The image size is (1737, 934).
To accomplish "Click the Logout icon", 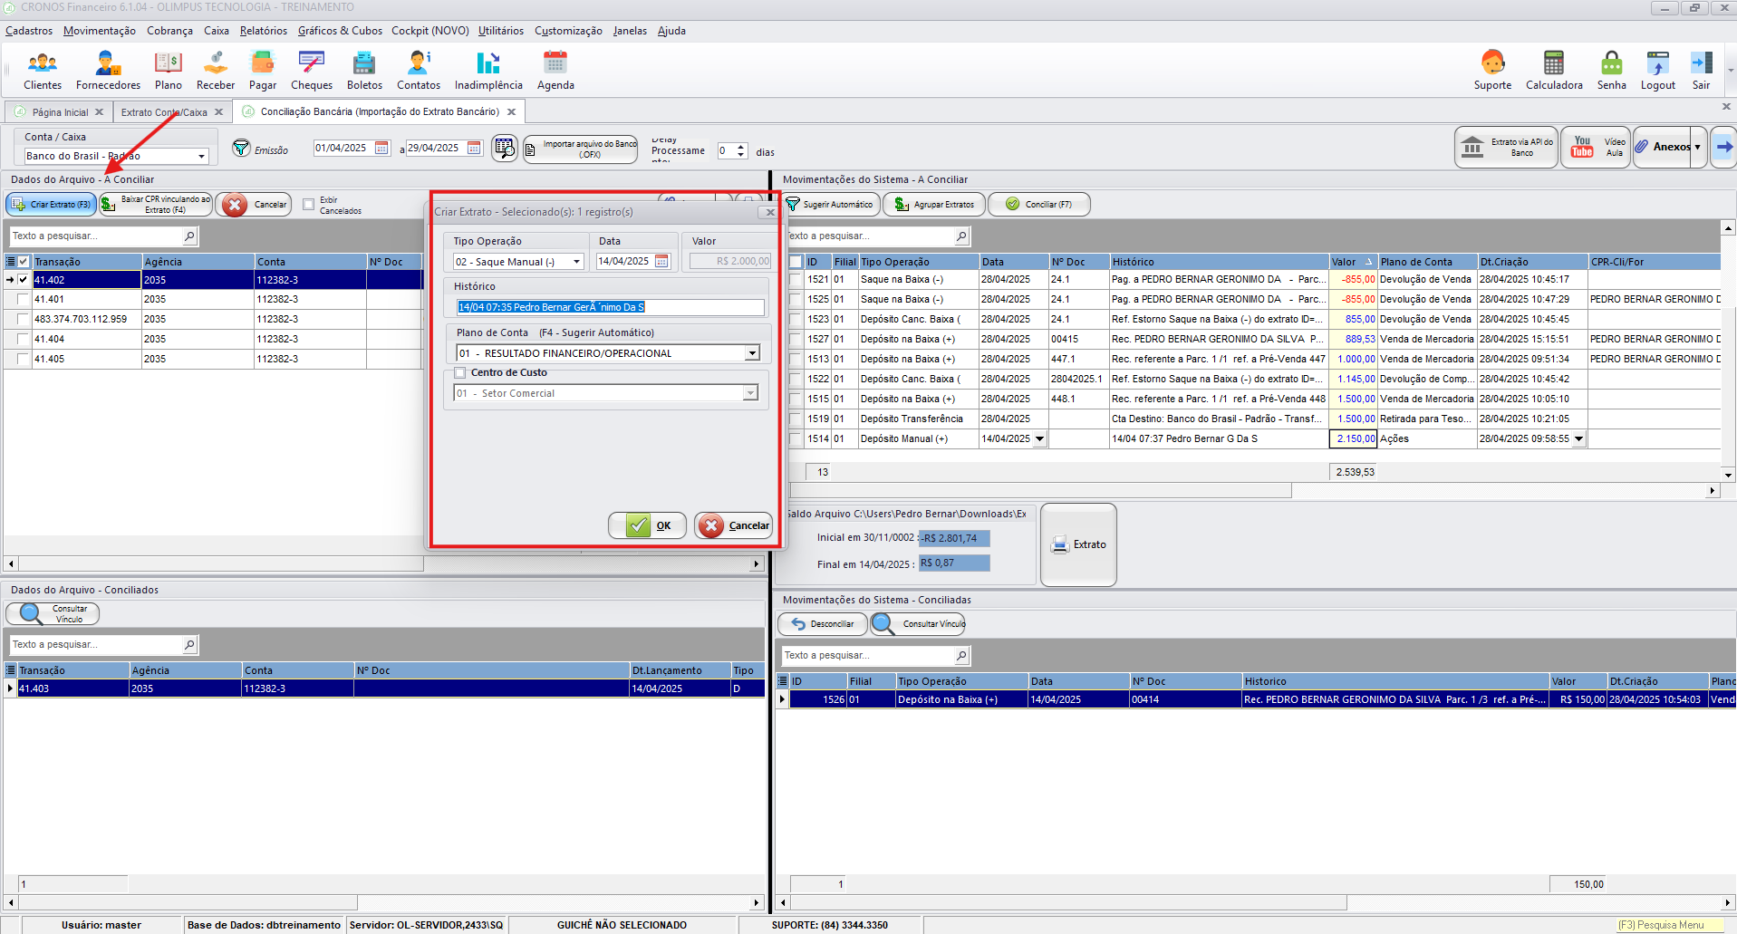I will pos(1658,63).
